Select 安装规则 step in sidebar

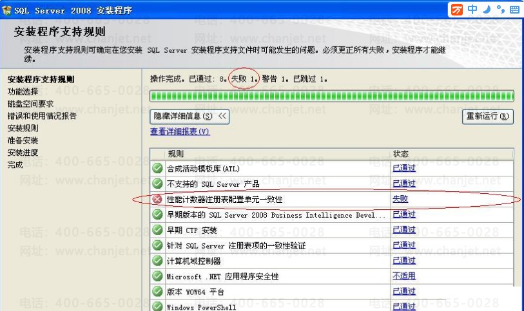(x=23, y=128)
